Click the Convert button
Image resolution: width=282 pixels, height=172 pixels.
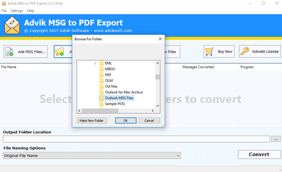coord(259,154)
